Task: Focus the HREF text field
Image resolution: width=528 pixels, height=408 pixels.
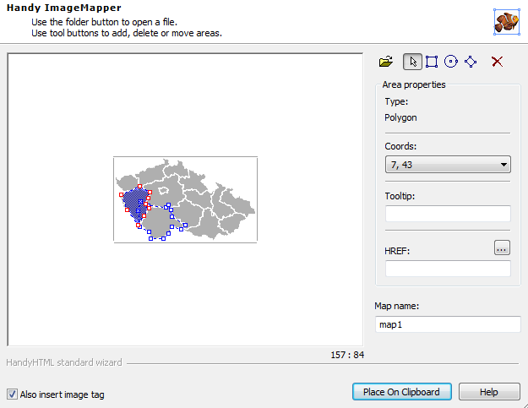Action: tap(448, 269)
